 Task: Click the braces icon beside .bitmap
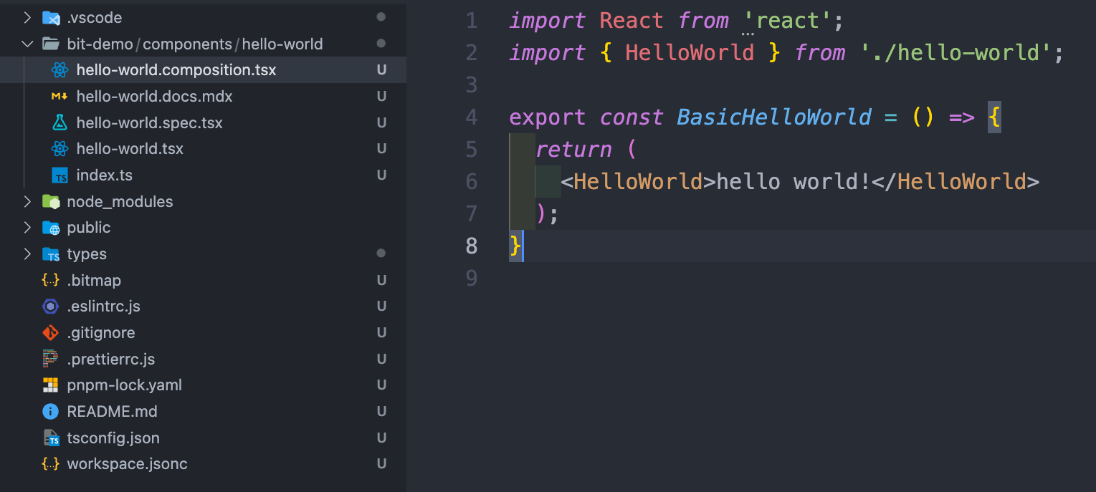[51, 280]
